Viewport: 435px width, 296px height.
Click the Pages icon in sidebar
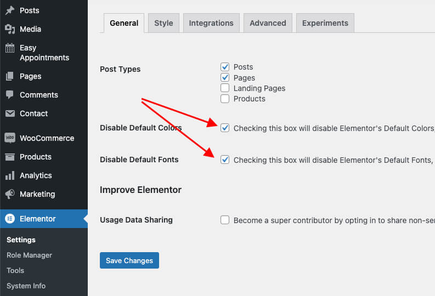(10, 76)
